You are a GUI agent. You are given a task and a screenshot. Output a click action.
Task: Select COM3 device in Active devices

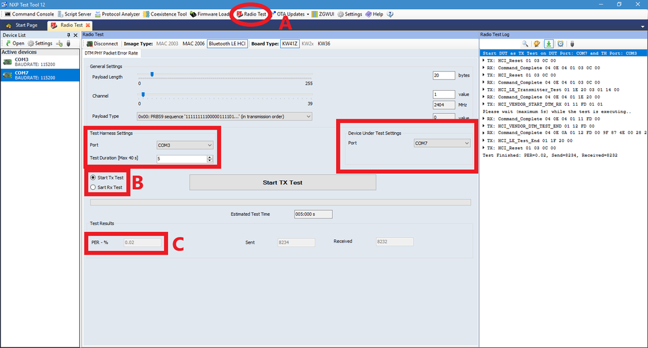coord(40,62)
